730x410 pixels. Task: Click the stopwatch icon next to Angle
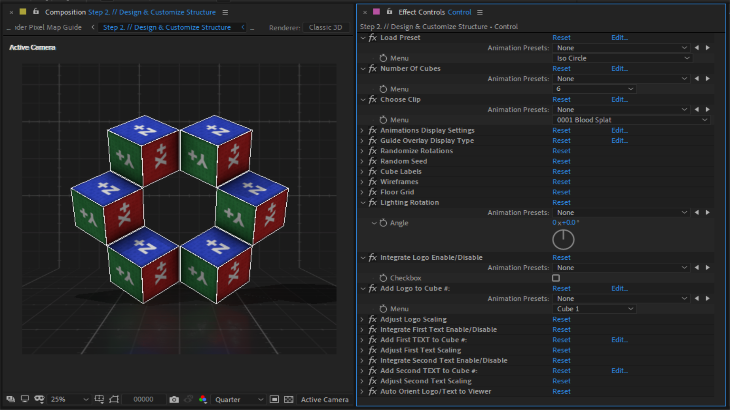click(x=383, y=223)
